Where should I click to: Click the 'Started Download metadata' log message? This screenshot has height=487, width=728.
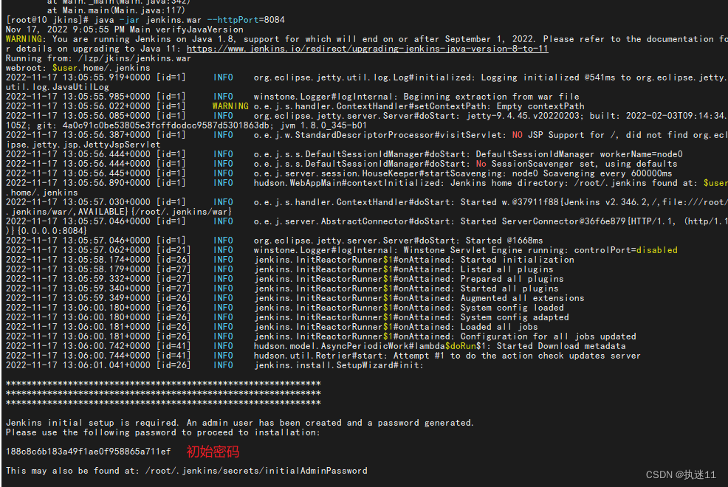561,346
